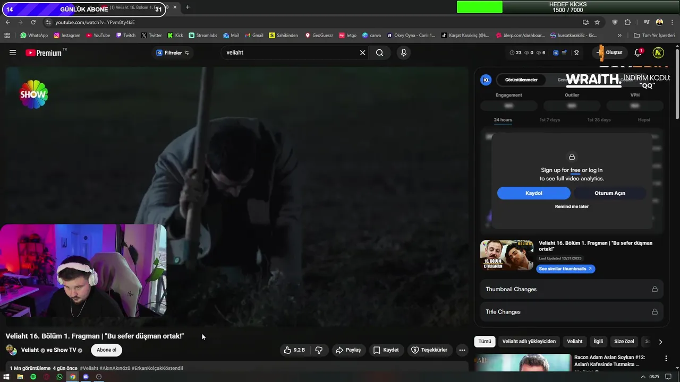Dismiss with Remind me later

pyautogui.click(x=572, y=206)
